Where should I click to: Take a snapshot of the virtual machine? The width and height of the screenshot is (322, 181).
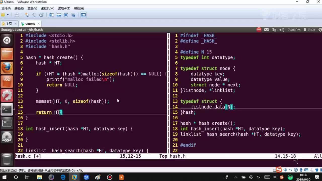coord(27,15)
